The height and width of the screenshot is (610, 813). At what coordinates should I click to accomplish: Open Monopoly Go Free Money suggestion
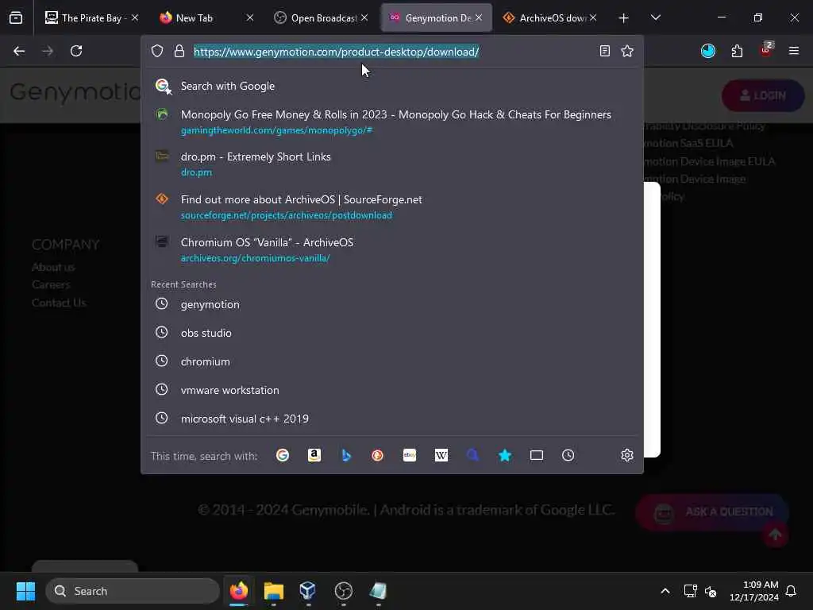pos(392,122)
